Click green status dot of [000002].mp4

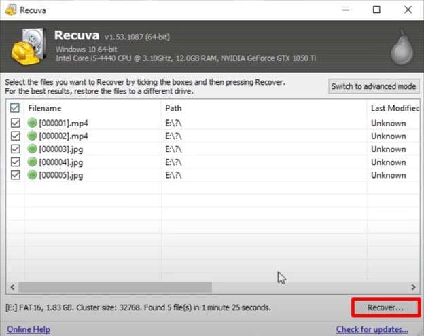point(32,136)
